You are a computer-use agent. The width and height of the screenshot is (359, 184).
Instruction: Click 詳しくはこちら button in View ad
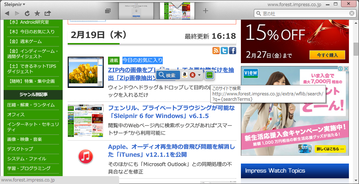[x=330, y=149]
